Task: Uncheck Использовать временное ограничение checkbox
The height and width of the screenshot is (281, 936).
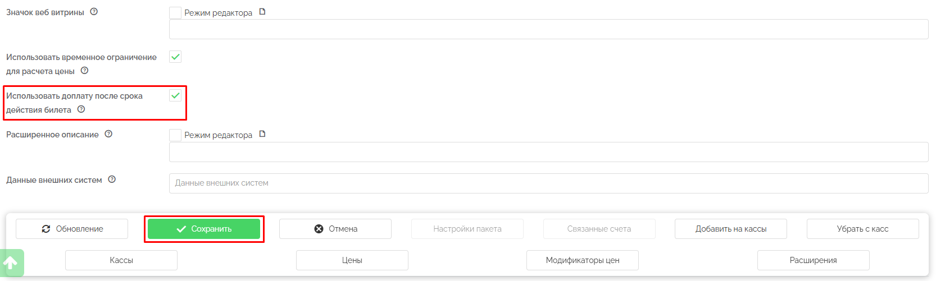Action: (x=175, y=57)
